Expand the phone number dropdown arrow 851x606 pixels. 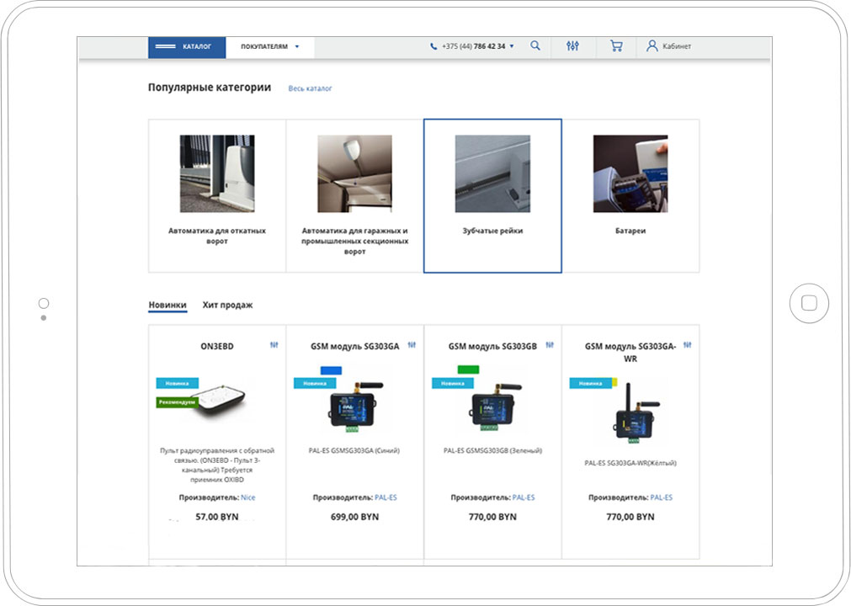(511, 46)
